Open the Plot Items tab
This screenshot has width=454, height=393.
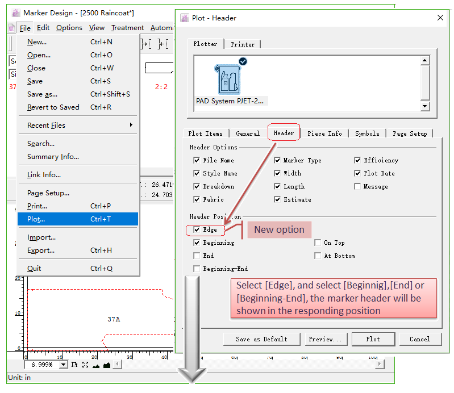pos(206,133)
